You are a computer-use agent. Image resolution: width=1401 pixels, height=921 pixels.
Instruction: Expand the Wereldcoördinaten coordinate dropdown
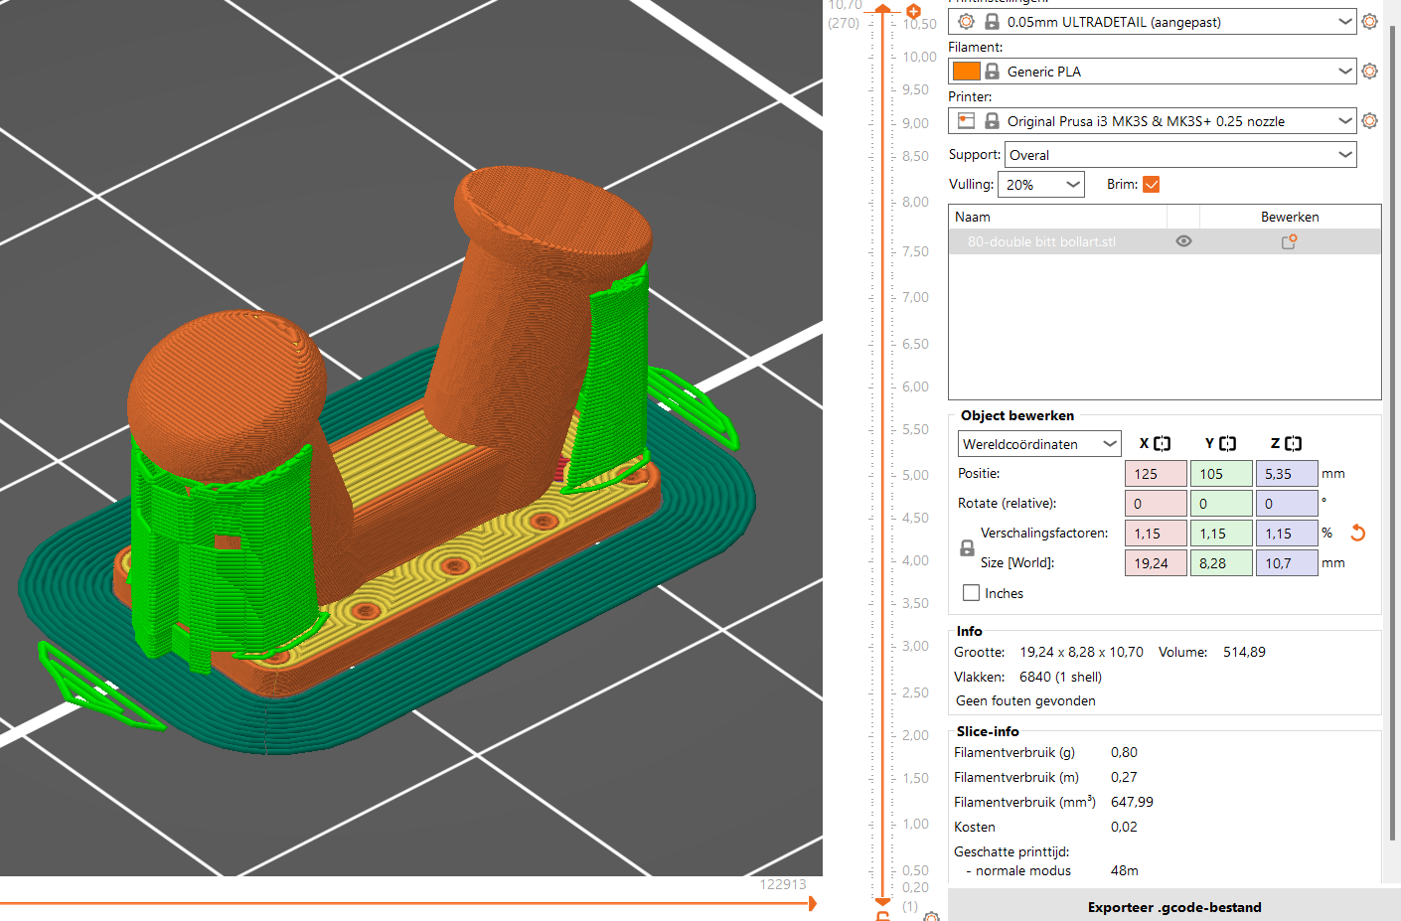pyautogui.click(x=1039, y=444)
